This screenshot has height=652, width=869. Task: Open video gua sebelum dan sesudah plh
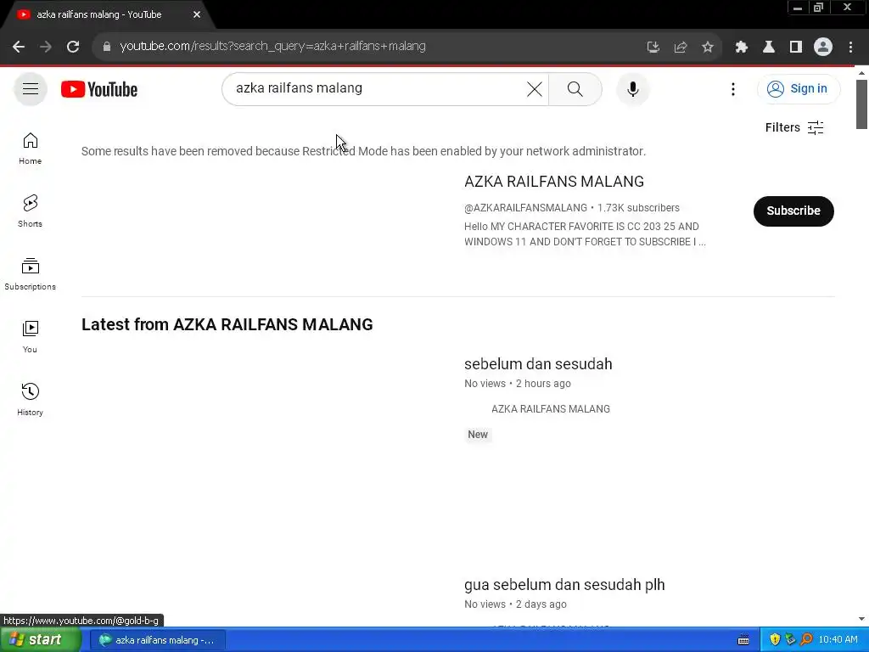click(x=564, y=584)
